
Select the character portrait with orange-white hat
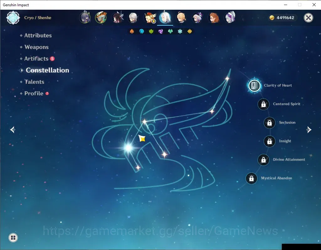coord(101,17)
